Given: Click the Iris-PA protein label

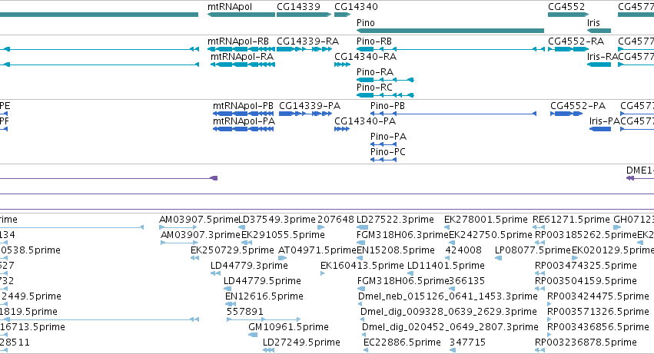Looking at the screenshot, I should coord(605,121).
